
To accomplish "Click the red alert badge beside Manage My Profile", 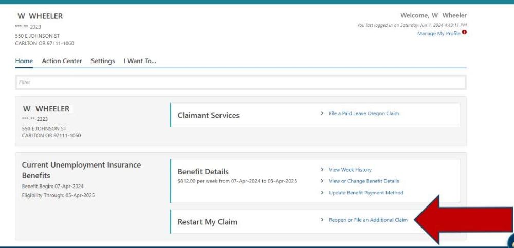I will (464, 33).
